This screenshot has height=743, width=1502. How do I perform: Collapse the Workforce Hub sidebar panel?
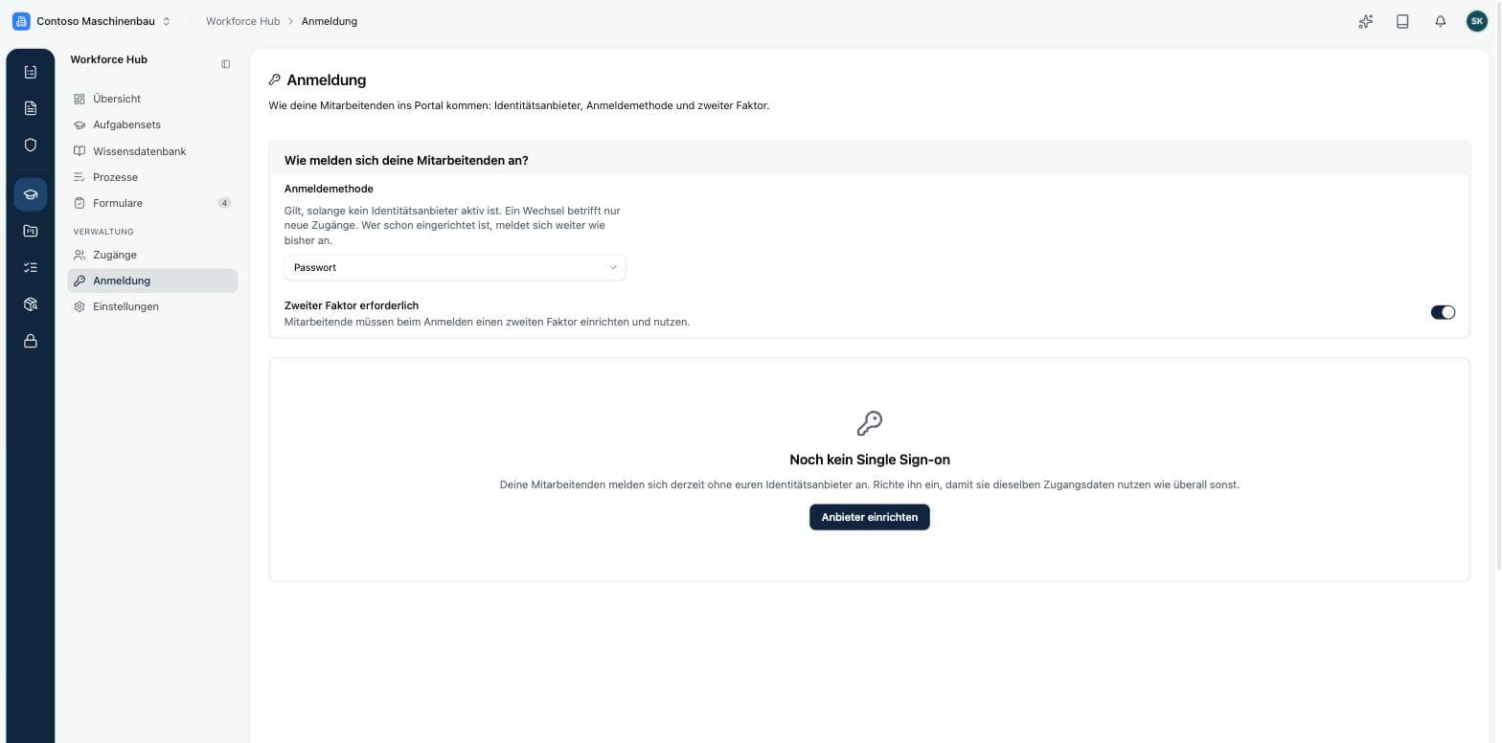[x=225, y=64]
